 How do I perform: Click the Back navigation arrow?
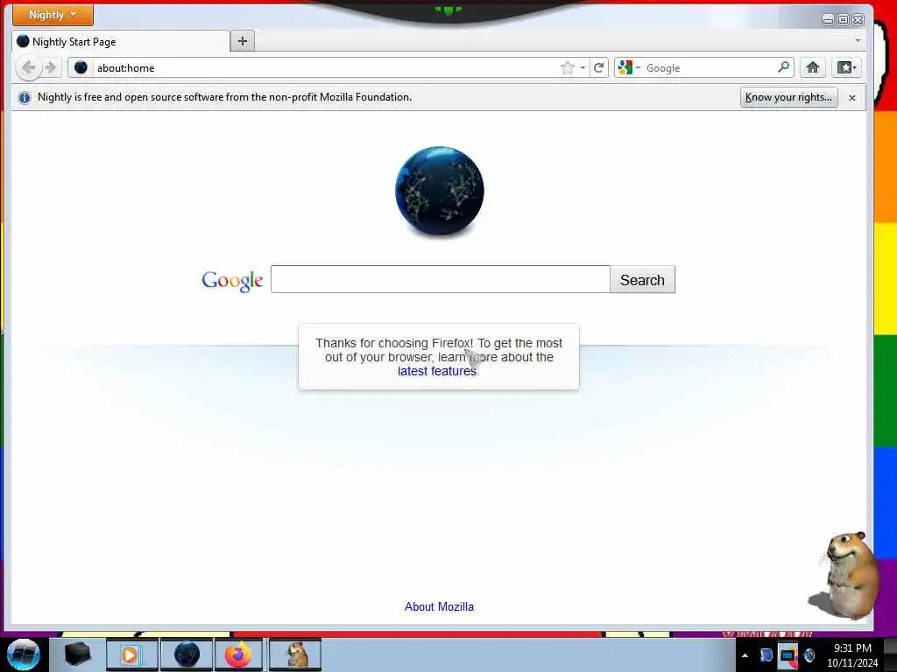[x=28, y=68]
